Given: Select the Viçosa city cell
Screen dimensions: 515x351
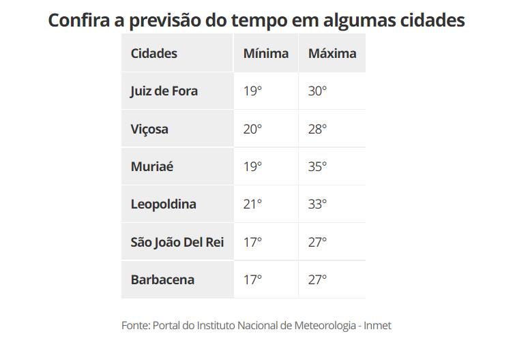Looking at the screenshot, I should point(149,129).
